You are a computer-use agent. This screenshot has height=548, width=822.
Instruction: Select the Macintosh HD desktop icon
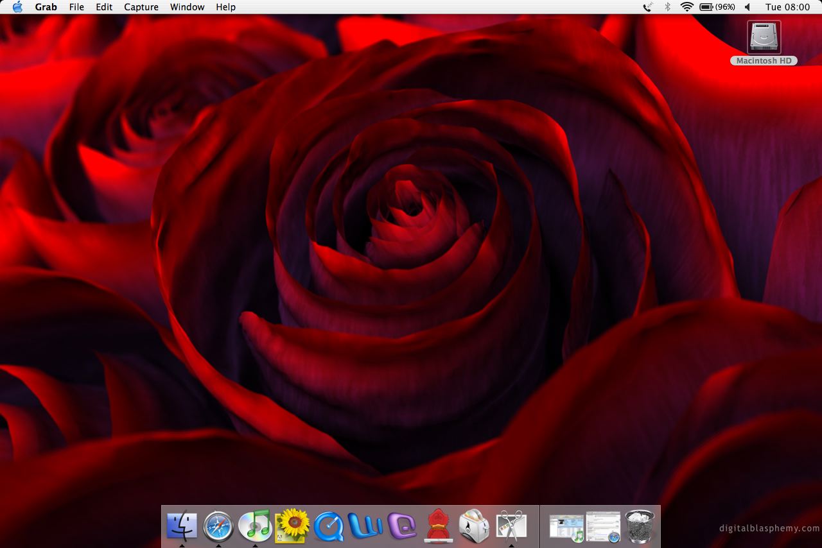[764, 38]
